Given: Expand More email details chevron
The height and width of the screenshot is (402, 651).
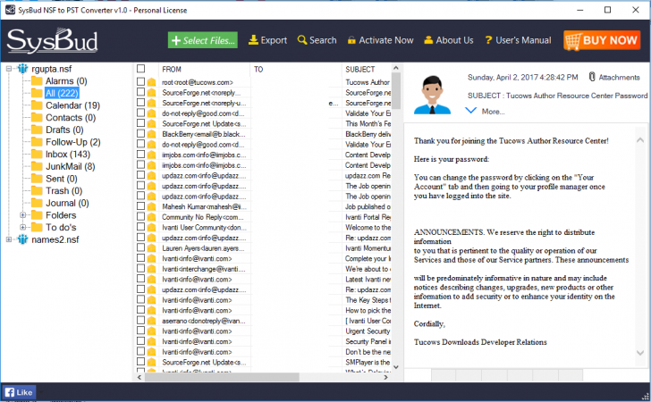Looking at the screenshot, I should (x=470, y=111).
